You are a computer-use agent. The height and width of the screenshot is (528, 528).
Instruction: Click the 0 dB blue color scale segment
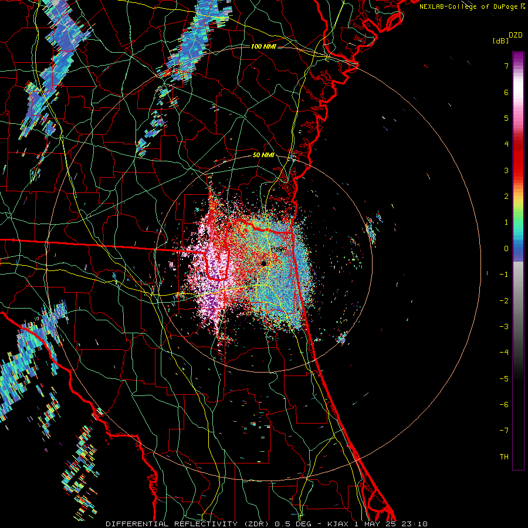[518, 249]
